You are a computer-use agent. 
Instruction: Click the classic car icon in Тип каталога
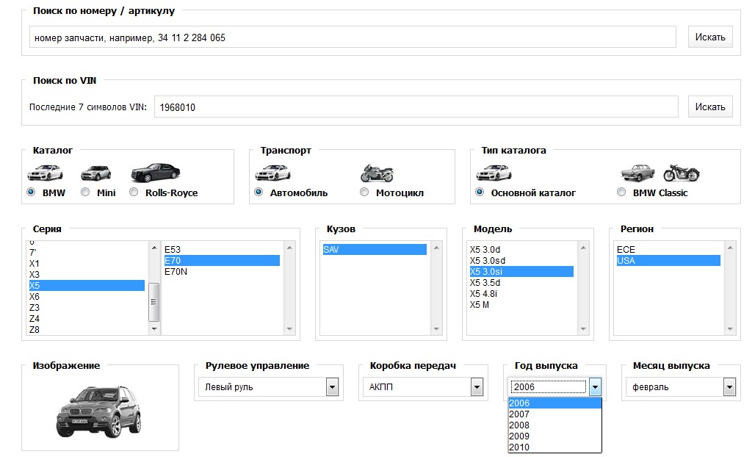[637, 173]
